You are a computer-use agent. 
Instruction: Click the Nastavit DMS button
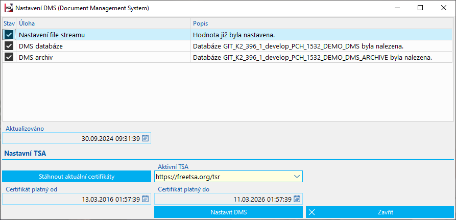point(228,212)
